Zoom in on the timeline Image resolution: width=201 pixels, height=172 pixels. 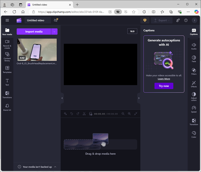click(x=129, y=114)
